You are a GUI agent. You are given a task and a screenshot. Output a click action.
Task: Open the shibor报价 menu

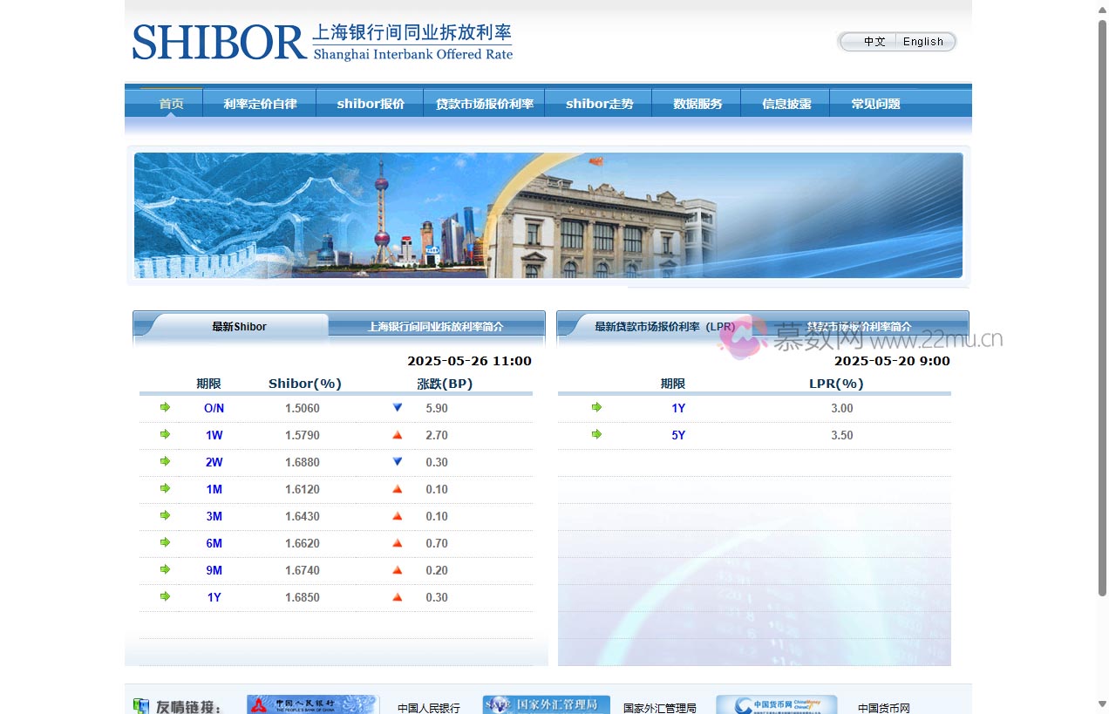[x=371, y=104]
